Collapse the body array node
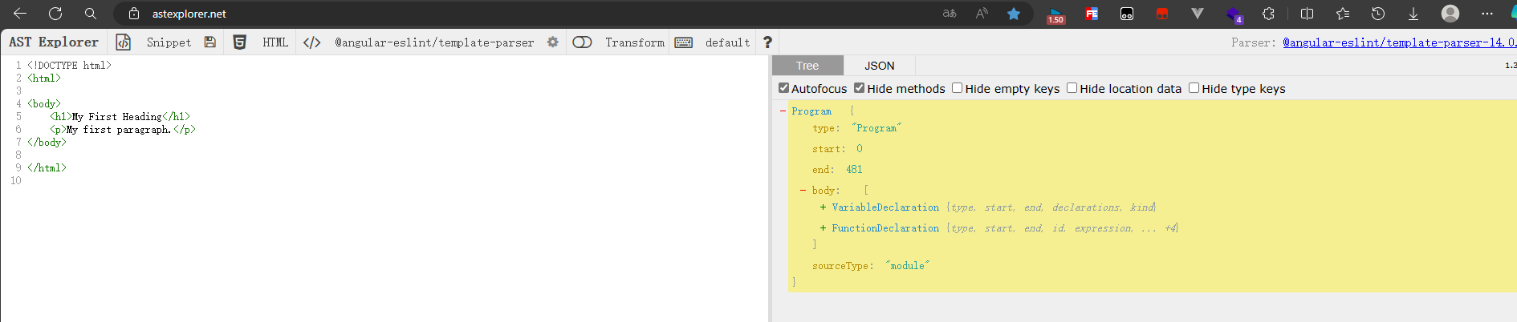1517x322 pixels. [x=803, y=191]
